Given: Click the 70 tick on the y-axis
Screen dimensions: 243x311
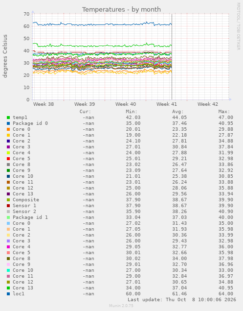Looking at the screenshot, I should [x=26, y=14].
